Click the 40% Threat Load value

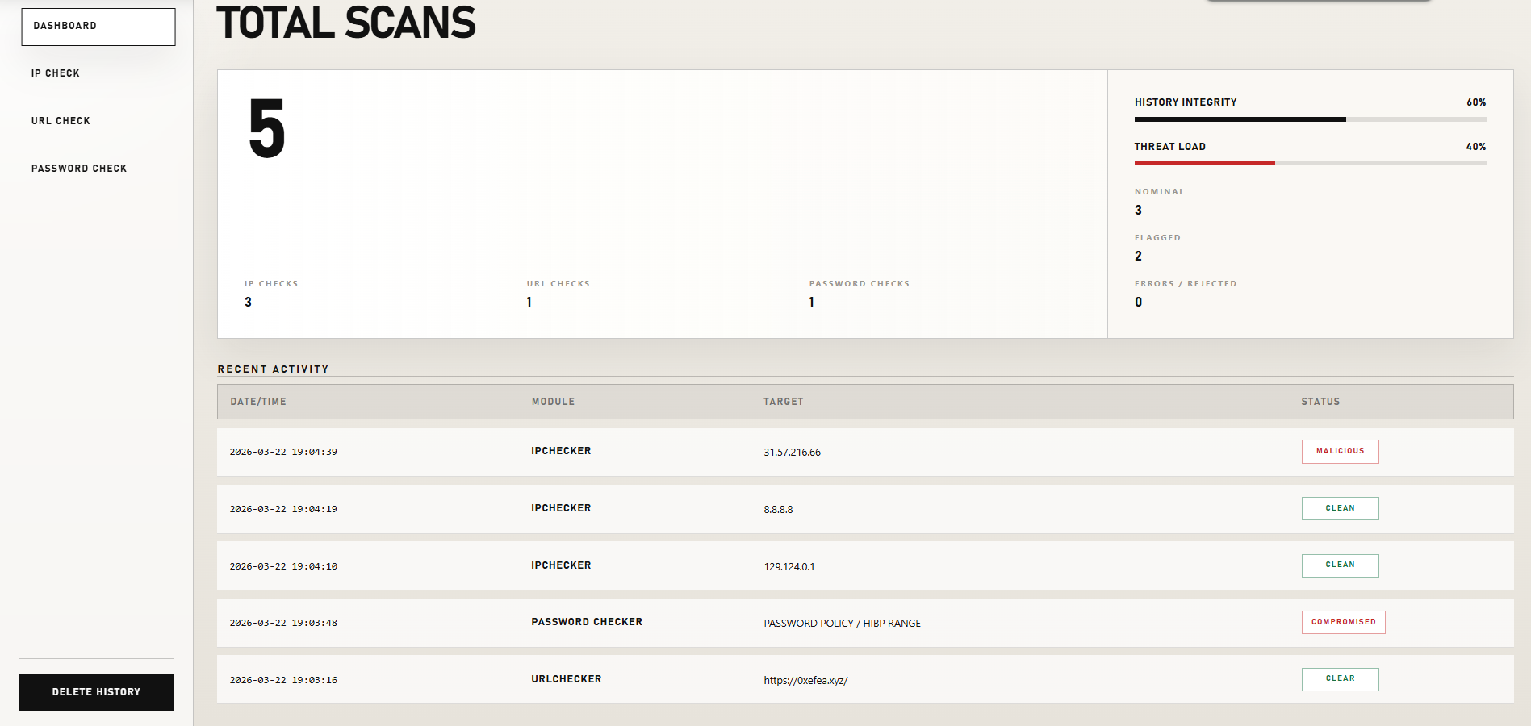pyautogui.click(x=1476, y=147)
